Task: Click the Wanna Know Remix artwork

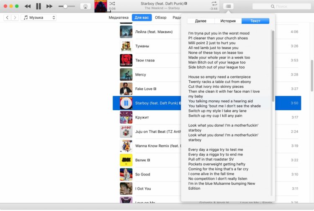Action: click(x=126, y=146)
